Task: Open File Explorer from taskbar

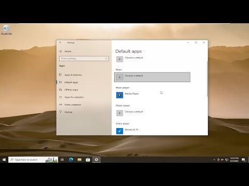Action: coord(79,160)
